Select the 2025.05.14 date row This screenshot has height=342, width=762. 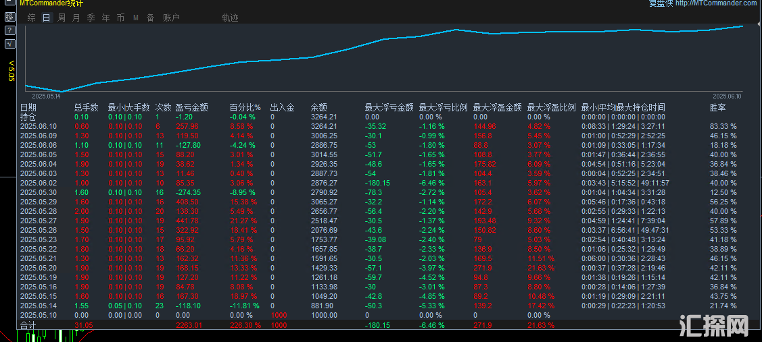pyautogui.click(x=39, y=306)
